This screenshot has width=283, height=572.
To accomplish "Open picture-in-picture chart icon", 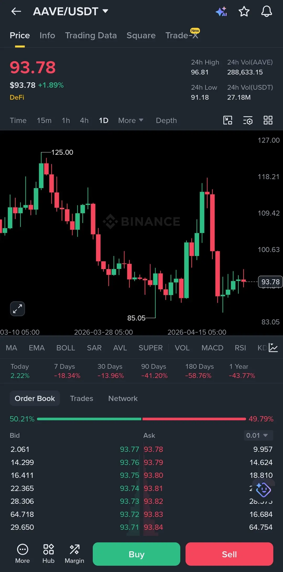I will pos(228,120).
